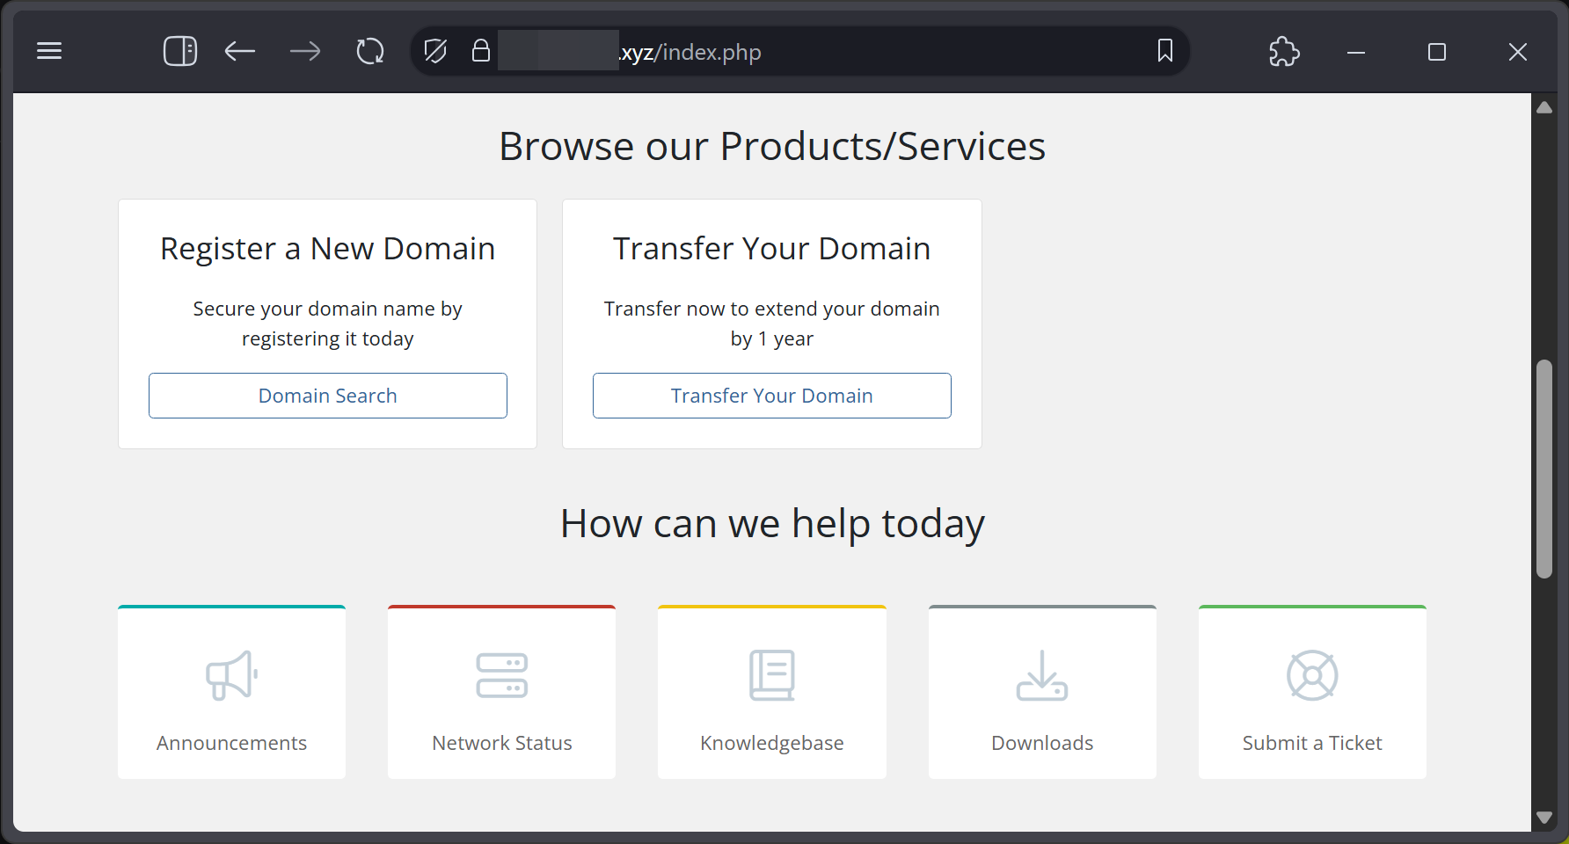Open the Submit a Ticket card
The image size is (1569, 844).
pyautogui.click(x=1312, y=692)
